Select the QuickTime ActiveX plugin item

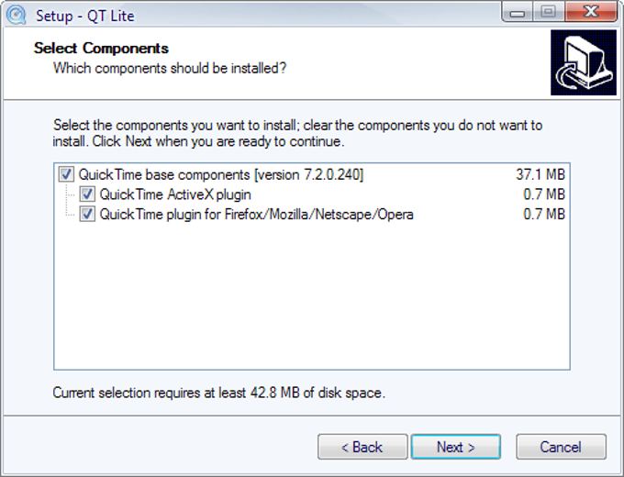click(x=175, y=194)
